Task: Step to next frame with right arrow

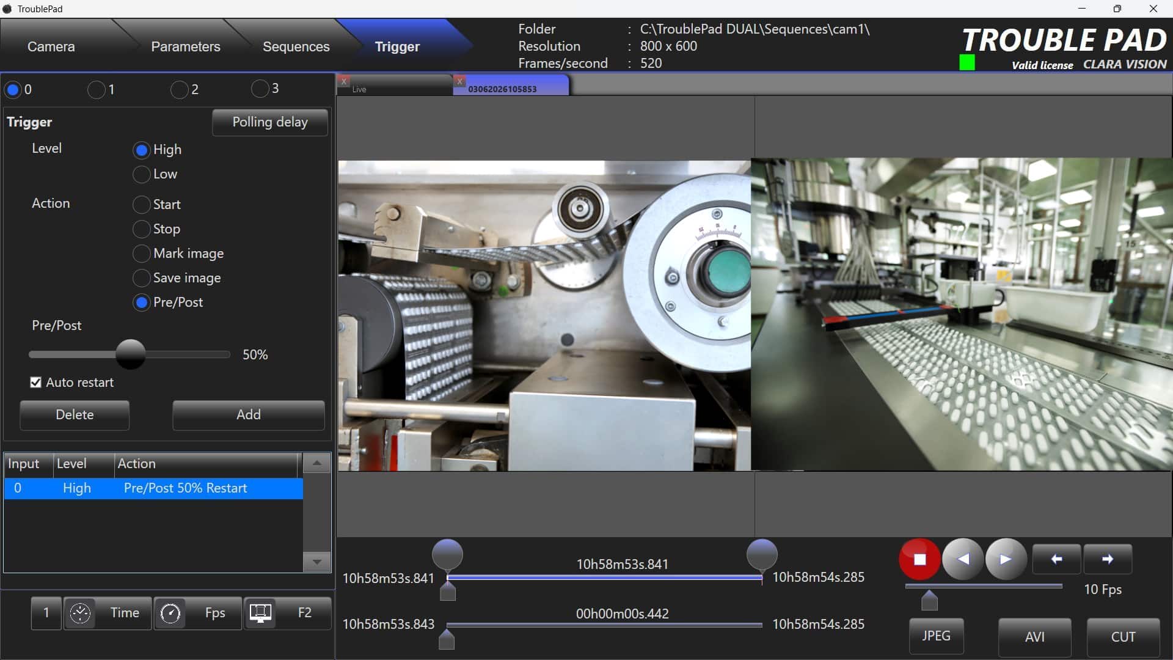Action: 1108,559
